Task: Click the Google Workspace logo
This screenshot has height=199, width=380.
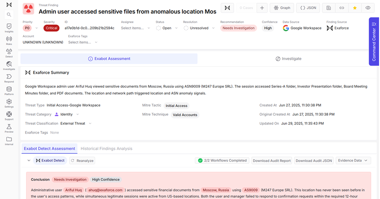Action: (286, 28)
